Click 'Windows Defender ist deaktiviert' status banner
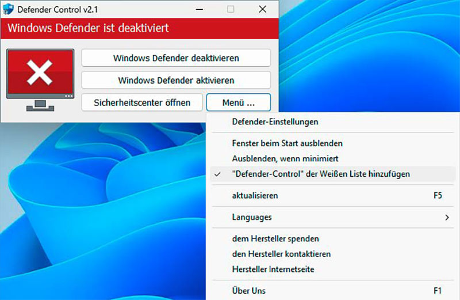Screen dimensions: 460x300 (x=140, y=28)
